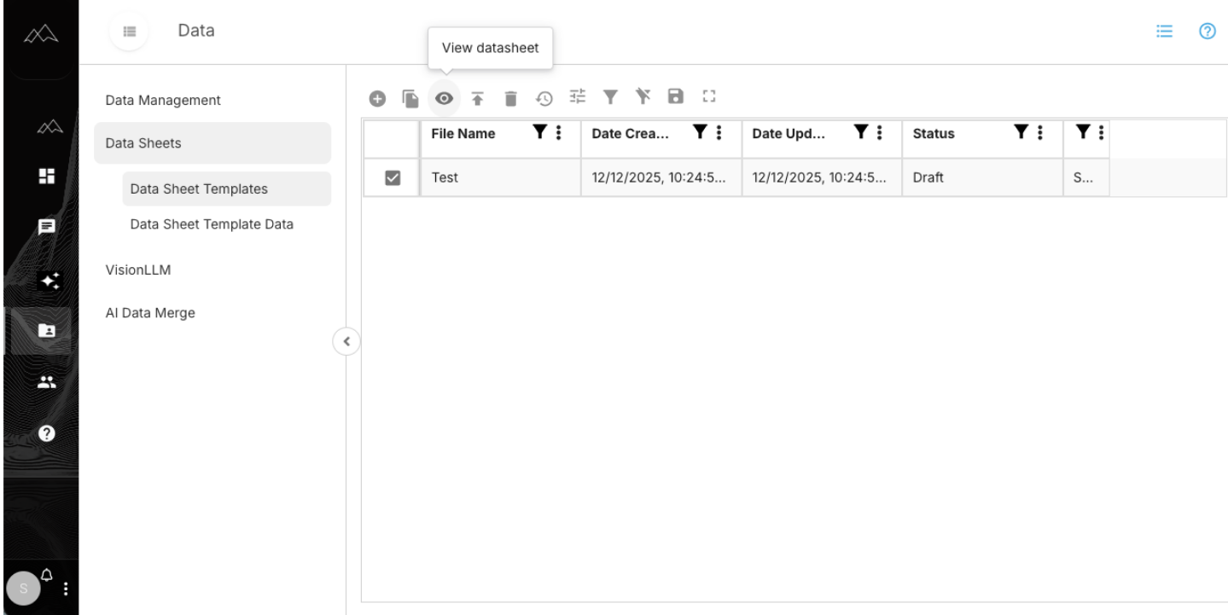Uncheck the Test row checkbox
This screenshot has width=1228, height=615.
click(x=391, y=177)
